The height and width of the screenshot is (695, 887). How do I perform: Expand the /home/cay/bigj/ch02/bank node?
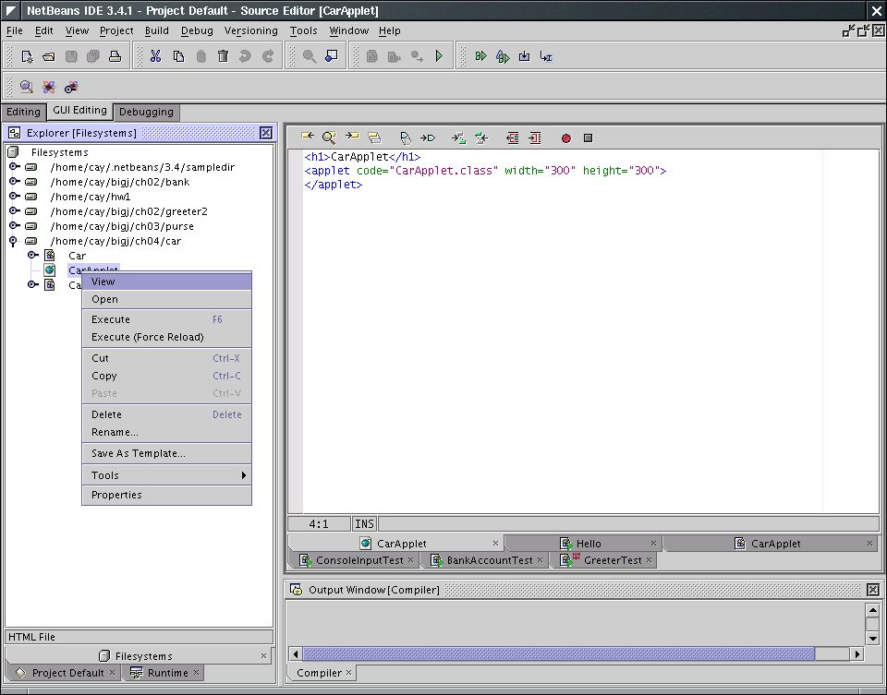click(x=14, y=182)
